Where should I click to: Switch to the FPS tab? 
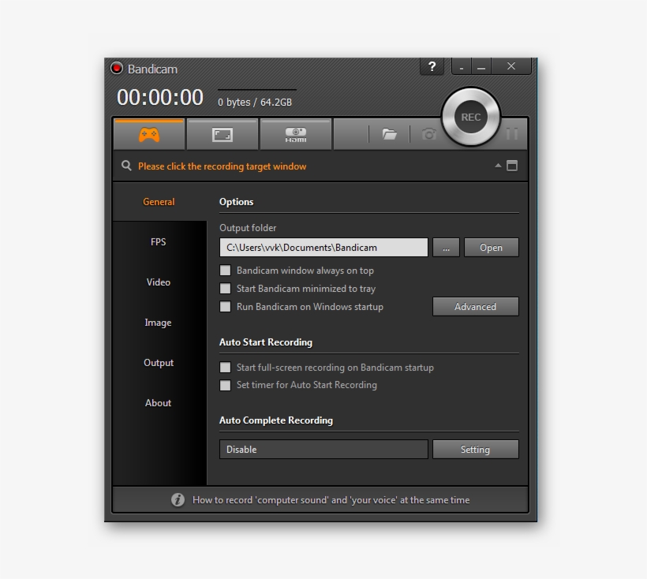(x=159, y=241)
